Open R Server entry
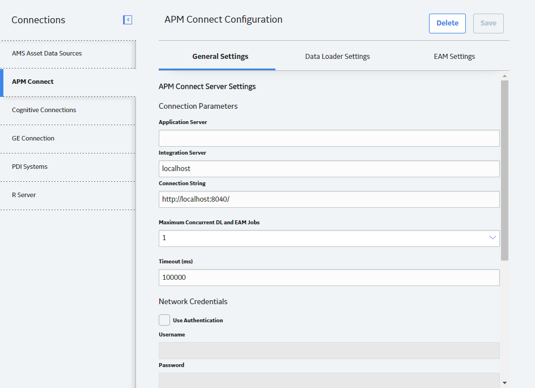Screen dimensions: 535x388 68,195
